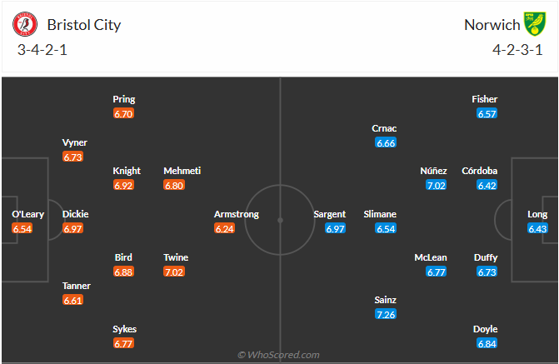Click Crnac's 6.66 rating badge
The width and height of the screenshot is (559, 364).
click(386, 142)
